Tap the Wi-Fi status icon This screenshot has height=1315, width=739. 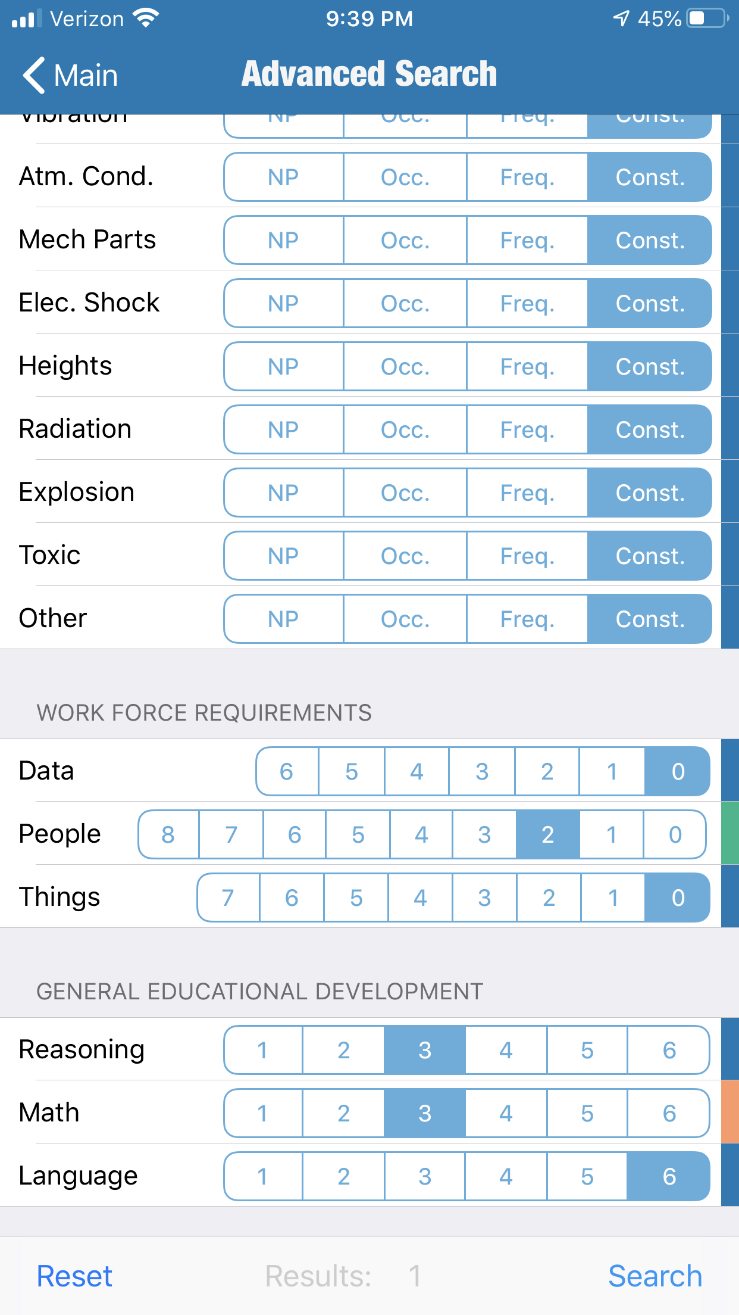(146, 18)
